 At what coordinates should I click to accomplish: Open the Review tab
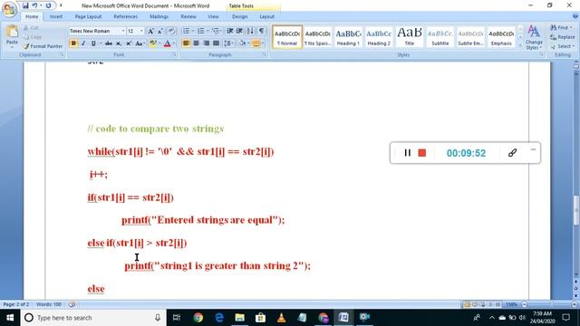pyautogui.click(x=188, y=16)
